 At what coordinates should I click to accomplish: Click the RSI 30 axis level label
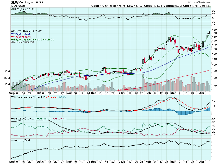(x=214, y=22)
